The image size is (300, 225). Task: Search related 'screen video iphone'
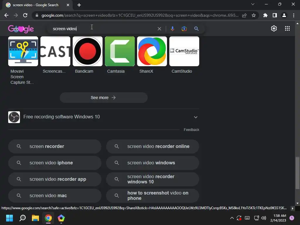click(55, 163)
